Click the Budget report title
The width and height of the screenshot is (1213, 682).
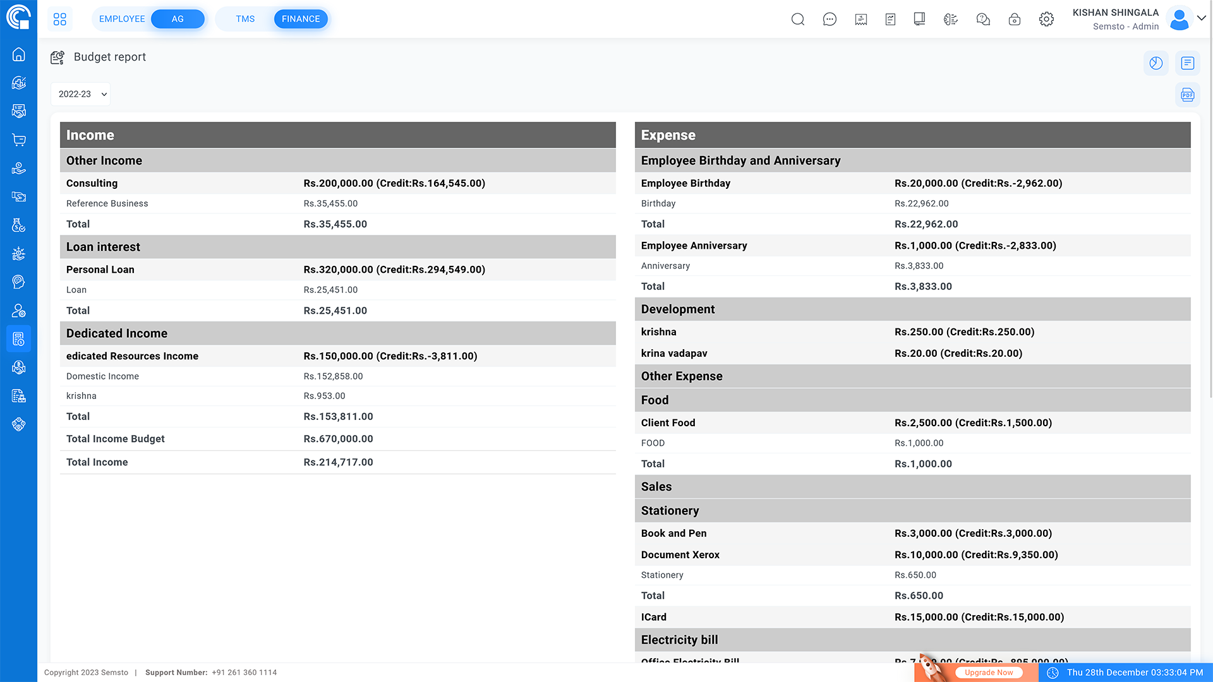(x=110, y=57)
